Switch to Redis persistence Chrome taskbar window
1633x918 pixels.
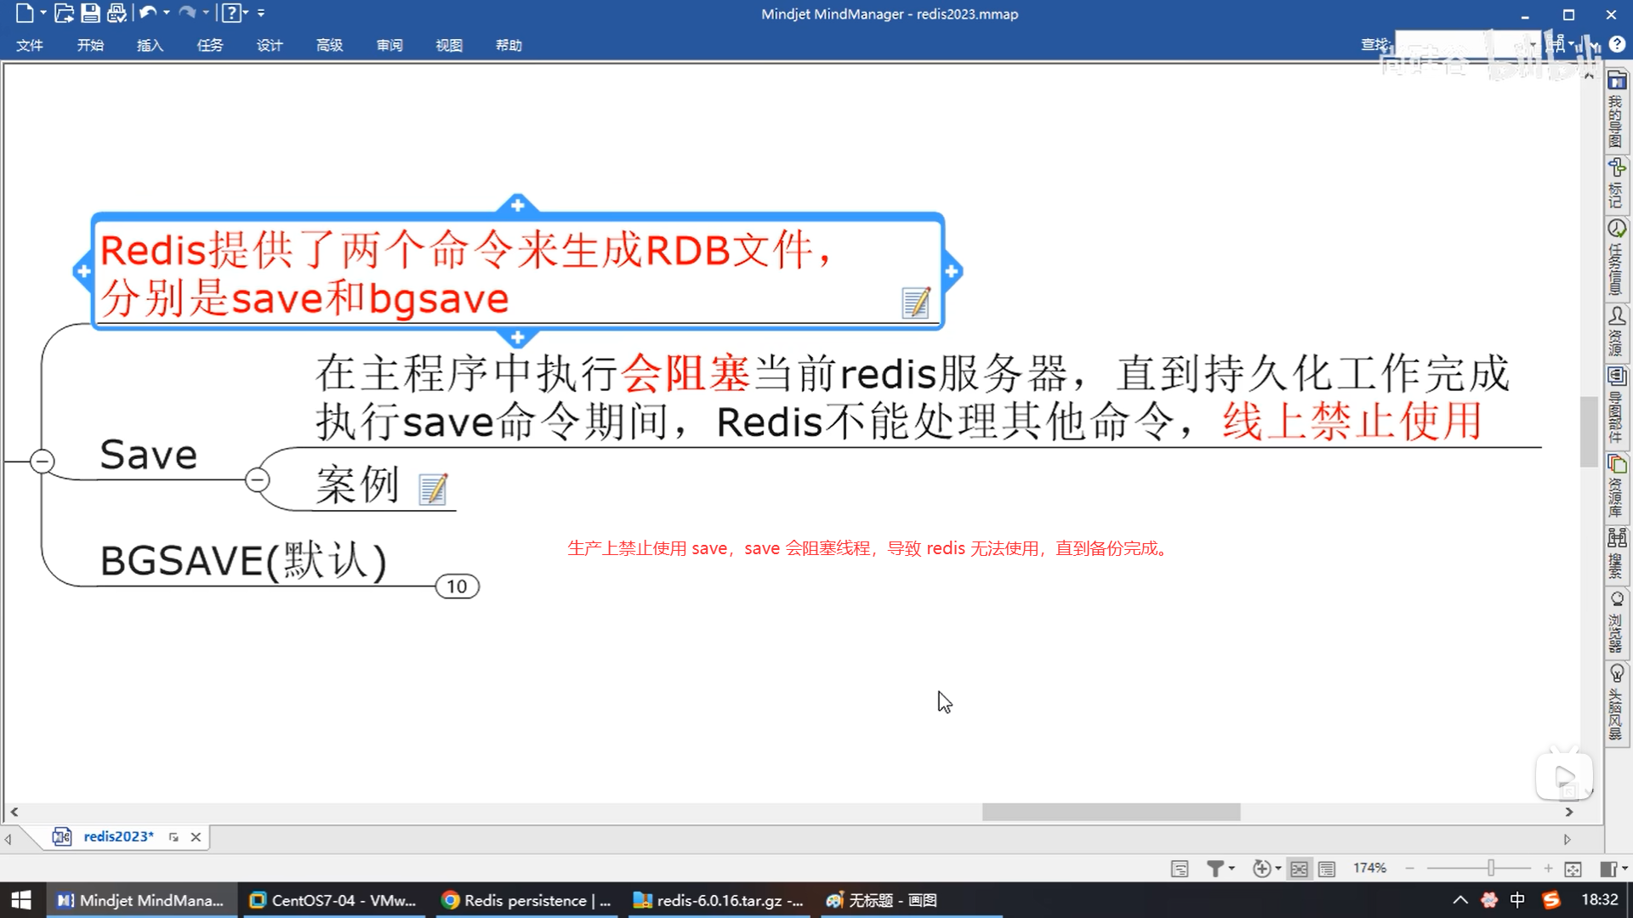527,900
